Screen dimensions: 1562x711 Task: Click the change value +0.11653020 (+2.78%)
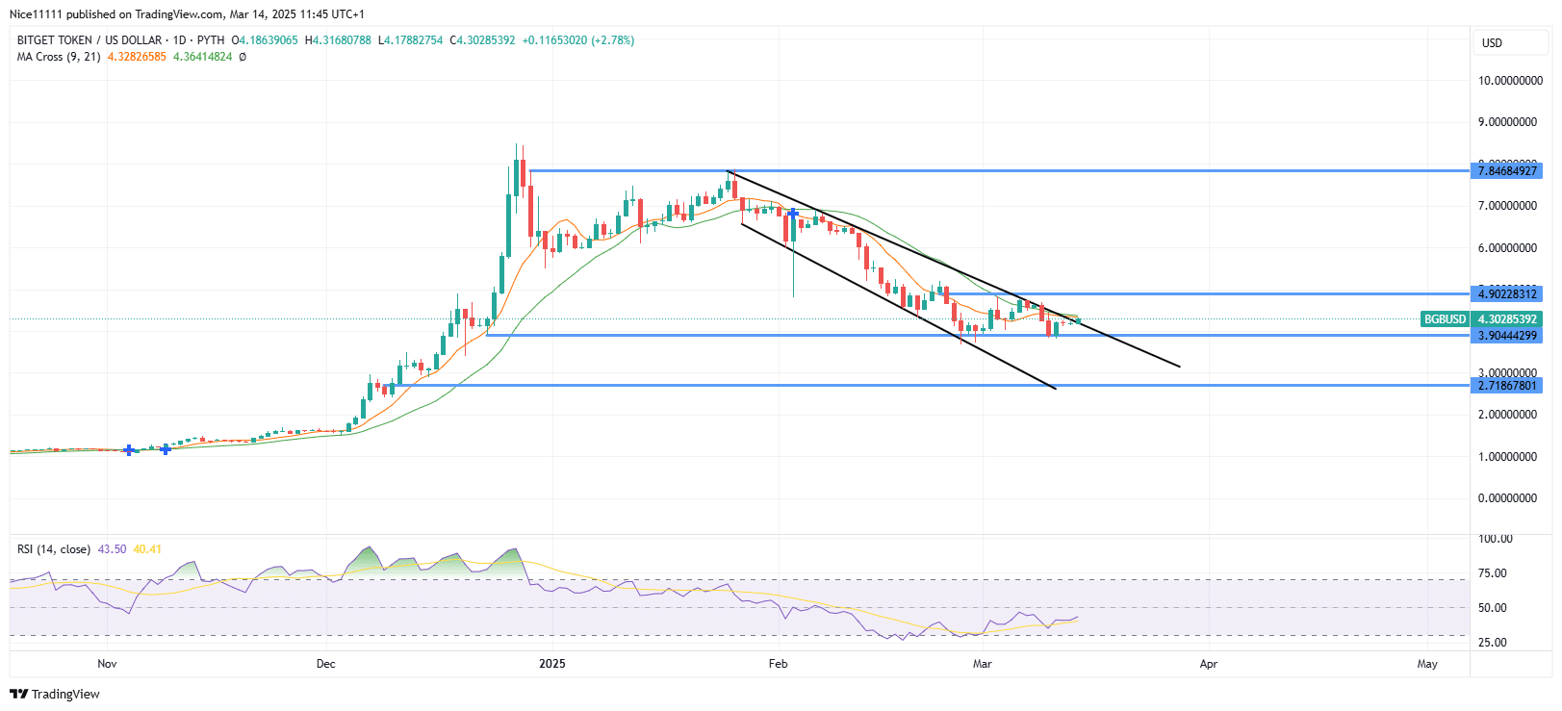[x=578, y=40]
